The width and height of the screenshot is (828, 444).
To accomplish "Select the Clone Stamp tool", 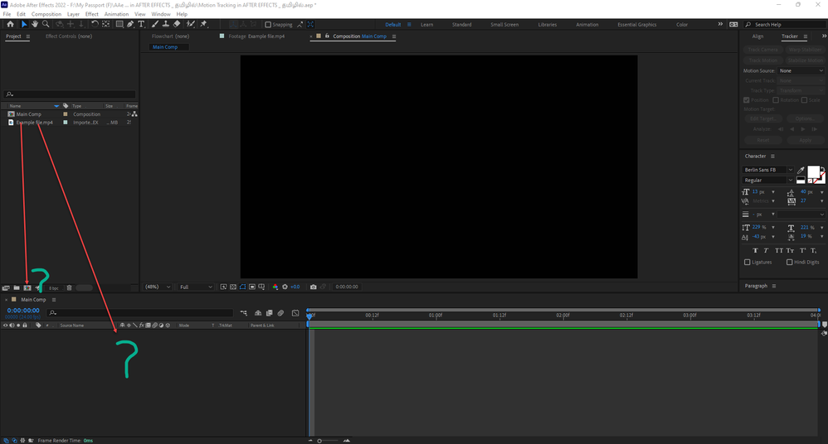I will point(166,24).
